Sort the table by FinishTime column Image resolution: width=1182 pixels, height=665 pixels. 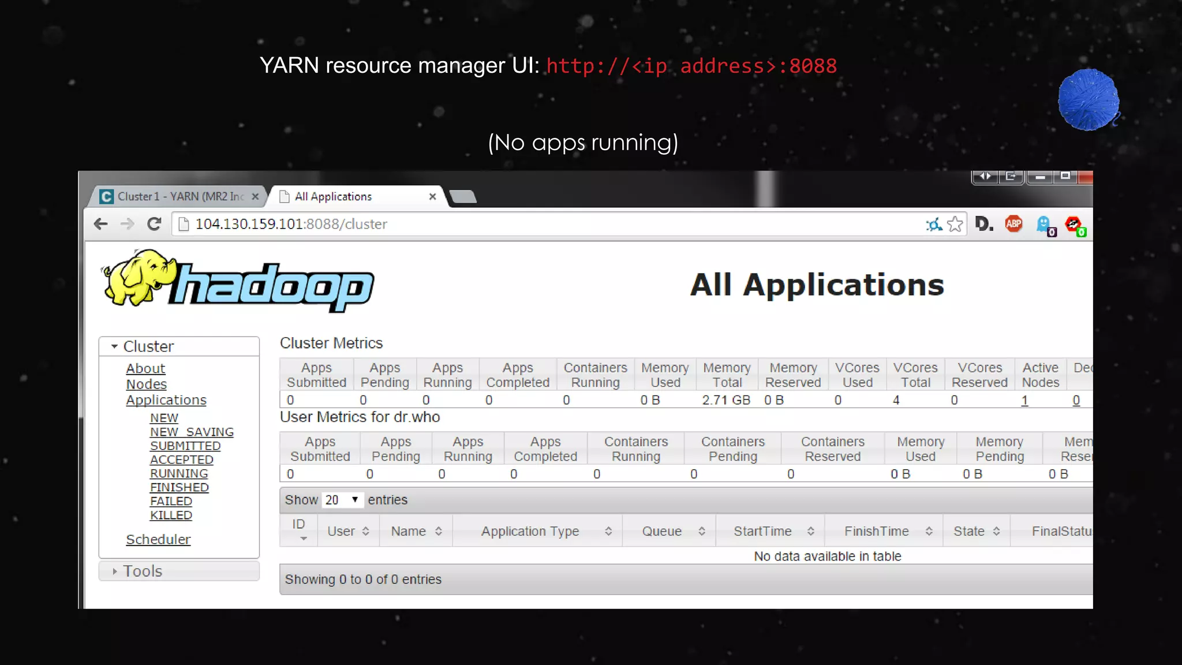[884, 531]
